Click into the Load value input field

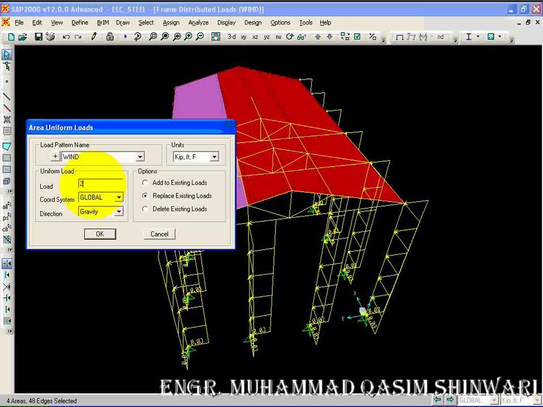pyautogui.click(x=101, y=183)
